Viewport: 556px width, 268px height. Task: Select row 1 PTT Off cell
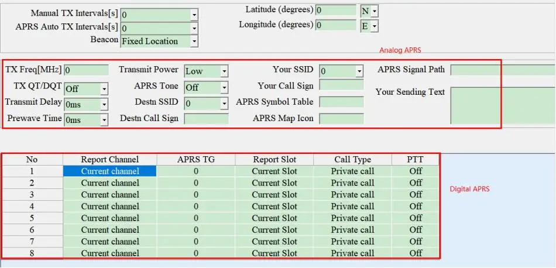(x=415, y=171)
